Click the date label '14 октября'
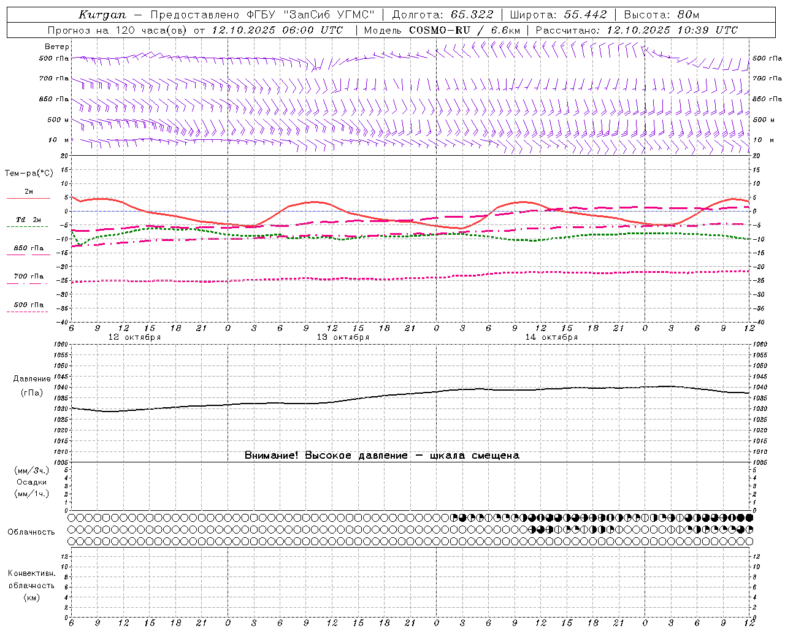The image size is (785, 628). tap(551, 337)
